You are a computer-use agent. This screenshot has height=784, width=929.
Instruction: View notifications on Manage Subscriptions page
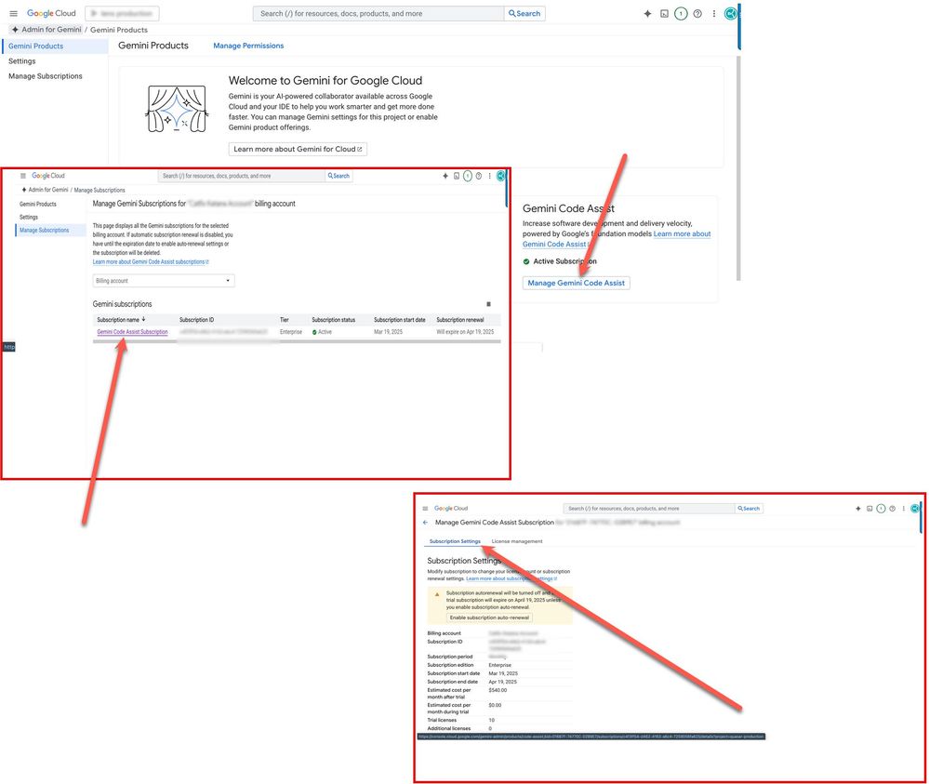(x=468, y=176)
